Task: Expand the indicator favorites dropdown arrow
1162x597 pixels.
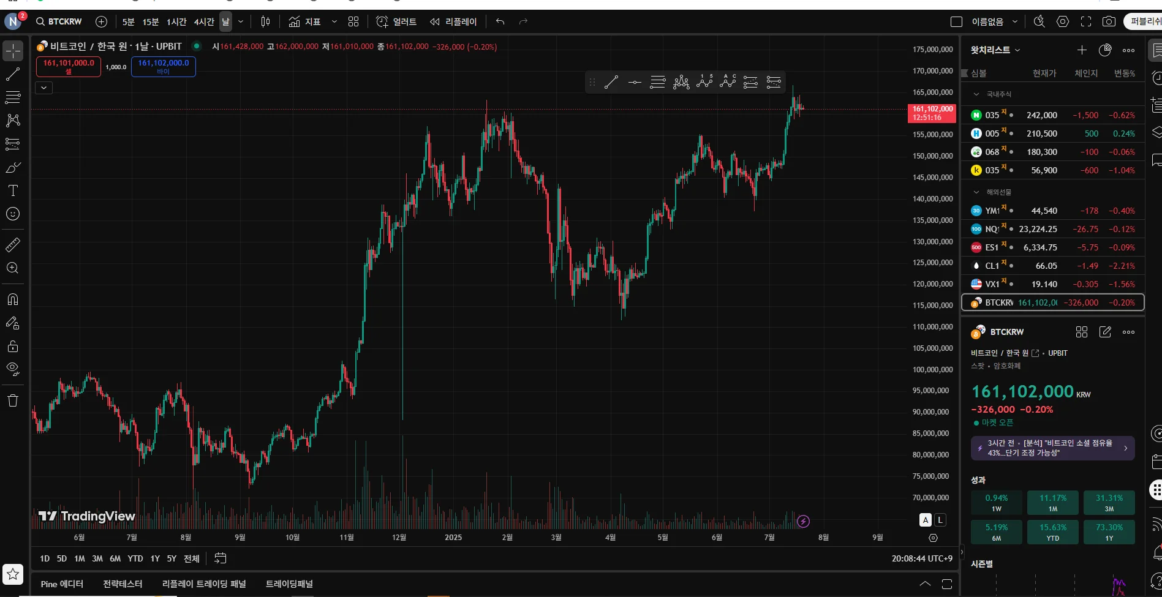Action: coord(334,21)
